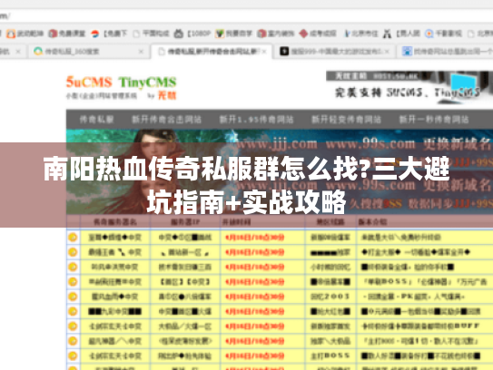The height and width of the screenshot is (370, 493).
Task: Click the yellow icon on the 打金大服 row
Action: [73, 252]
